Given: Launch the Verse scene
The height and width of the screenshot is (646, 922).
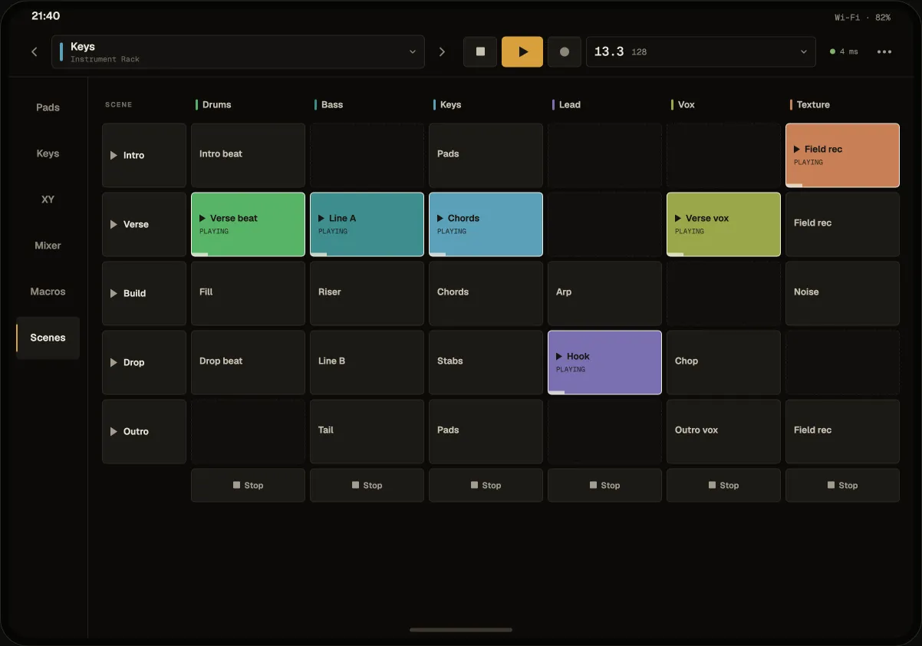Looking at the screenshot, I should (x=144, y=224).
